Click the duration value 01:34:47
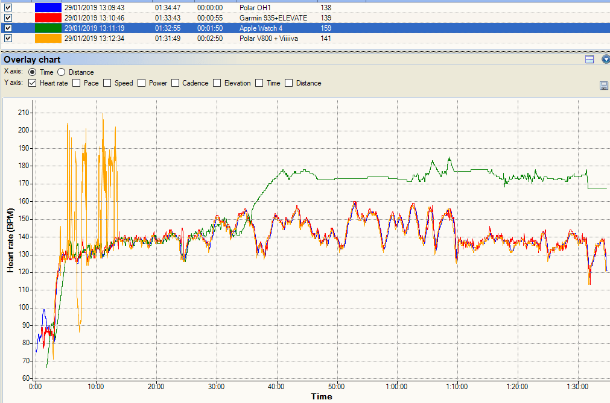The height and width of the screenshot is (403, 610). (x=168, y=7)
